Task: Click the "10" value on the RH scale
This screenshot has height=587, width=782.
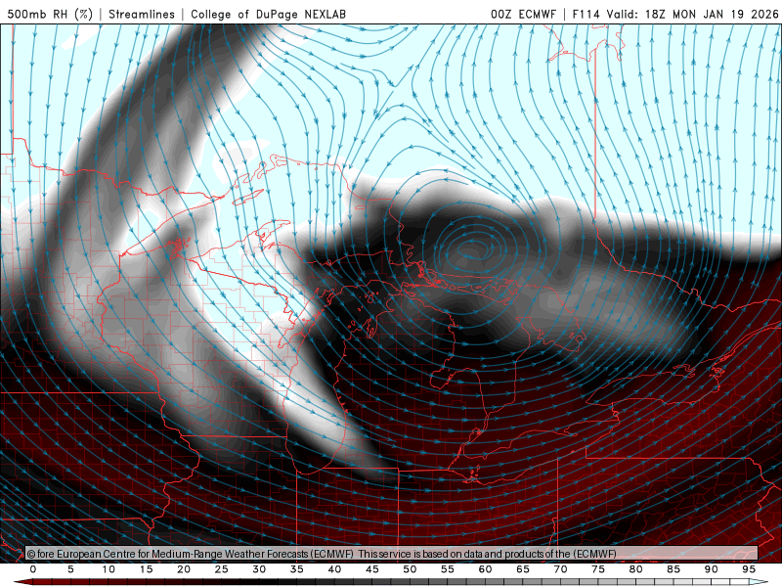Action: (x=109, y=569)
